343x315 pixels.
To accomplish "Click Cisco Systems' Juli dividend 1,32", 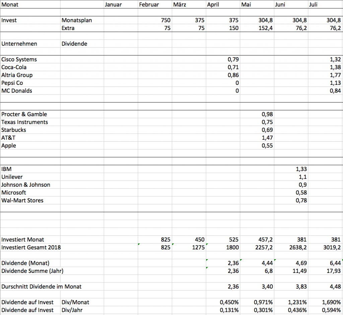I will pyautogui.click(x=335, y=59).
